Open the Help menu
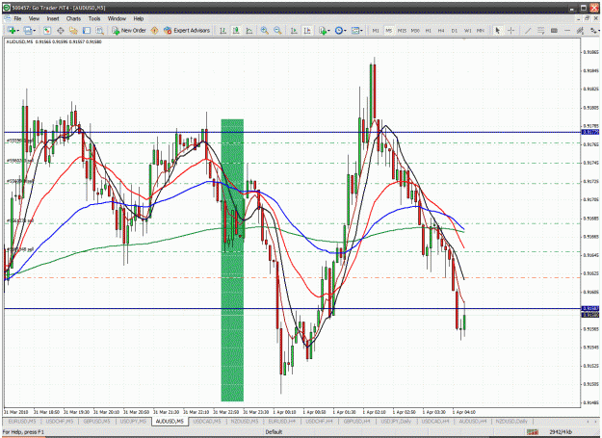Viewport: 602px width, 438px height. 139,18
